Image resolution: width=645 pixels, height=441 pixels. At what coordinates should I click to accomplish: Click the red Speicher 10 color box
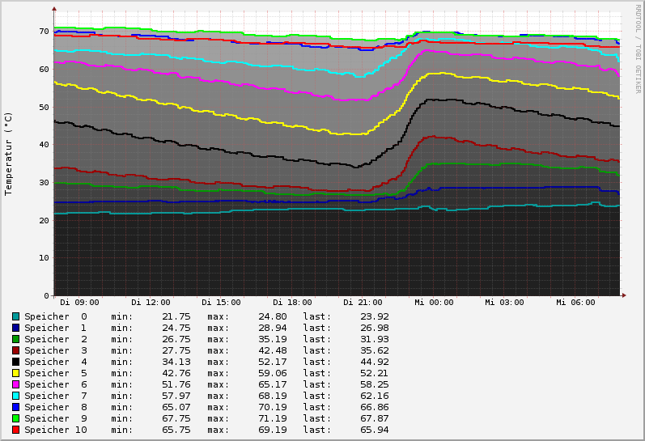click(15, 430)
